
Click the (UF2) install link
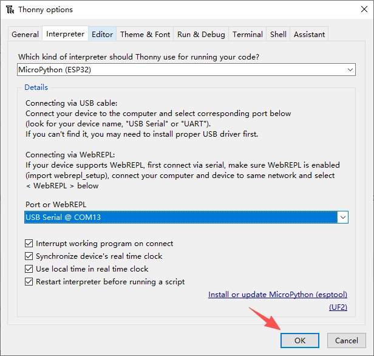tap(338, 307)
